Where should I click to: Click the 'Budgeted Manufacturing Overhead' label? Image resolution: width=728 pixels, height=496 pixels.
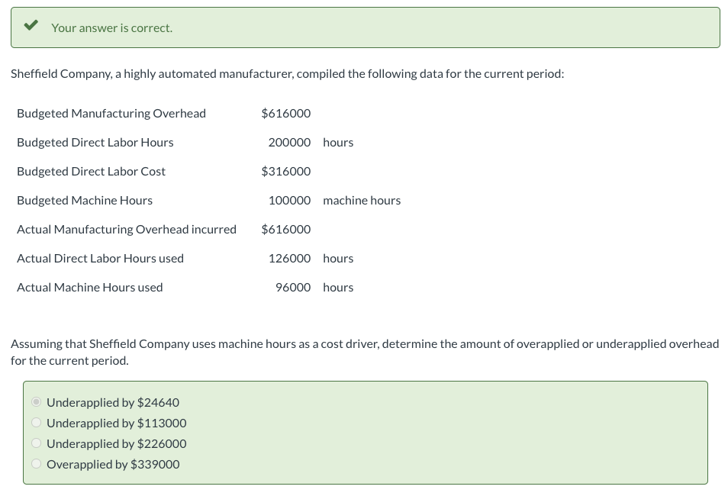(x=111, y=114)
